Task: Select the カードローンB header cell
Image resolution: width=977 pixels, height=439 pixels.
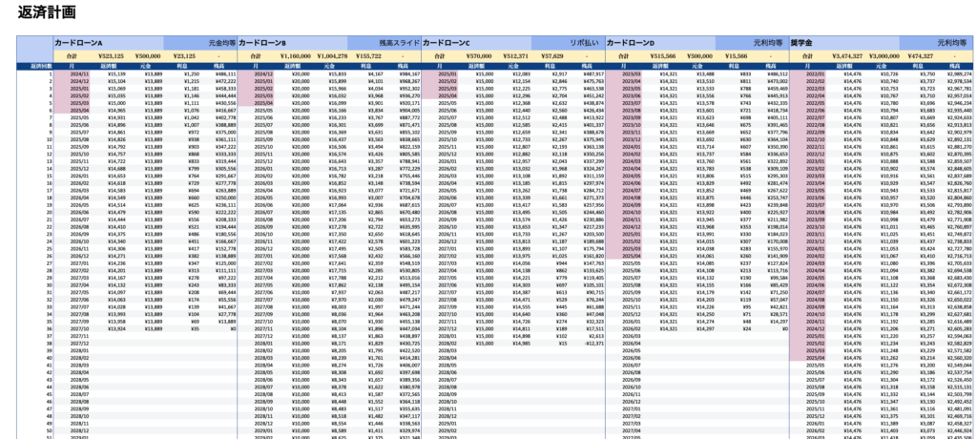Action: coord(262,43)
